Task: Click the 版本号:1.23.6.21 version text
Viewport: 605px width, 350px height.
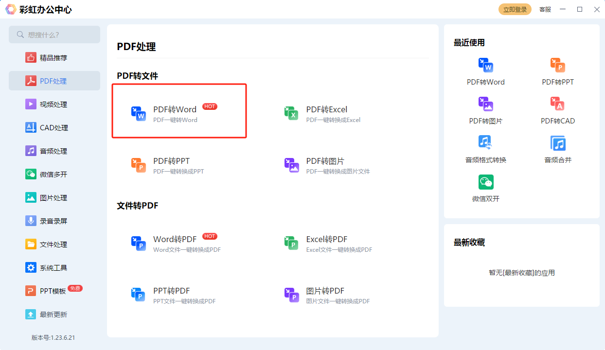Action: point(53,337)
